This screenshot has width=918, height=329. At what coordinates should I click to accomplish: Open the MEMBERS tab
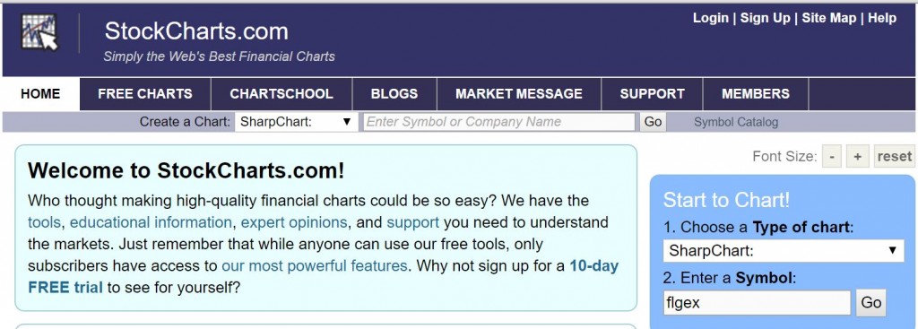[x=755, y=93]
